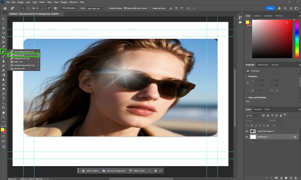Click the subtract minus mode icon
The width and height of the screenshot is (301, 180).
pyautogui.click(x=28, y=8)
